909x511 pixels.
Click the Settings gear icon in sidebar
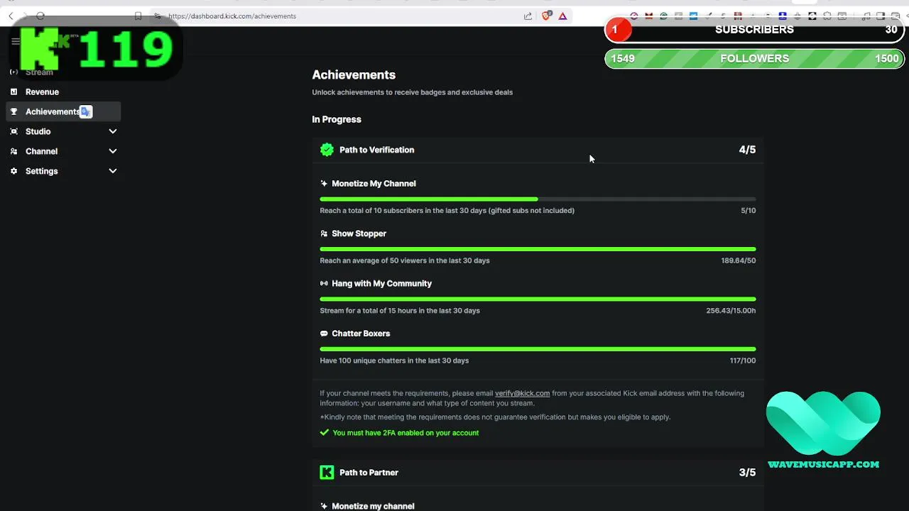pos(13,171)
